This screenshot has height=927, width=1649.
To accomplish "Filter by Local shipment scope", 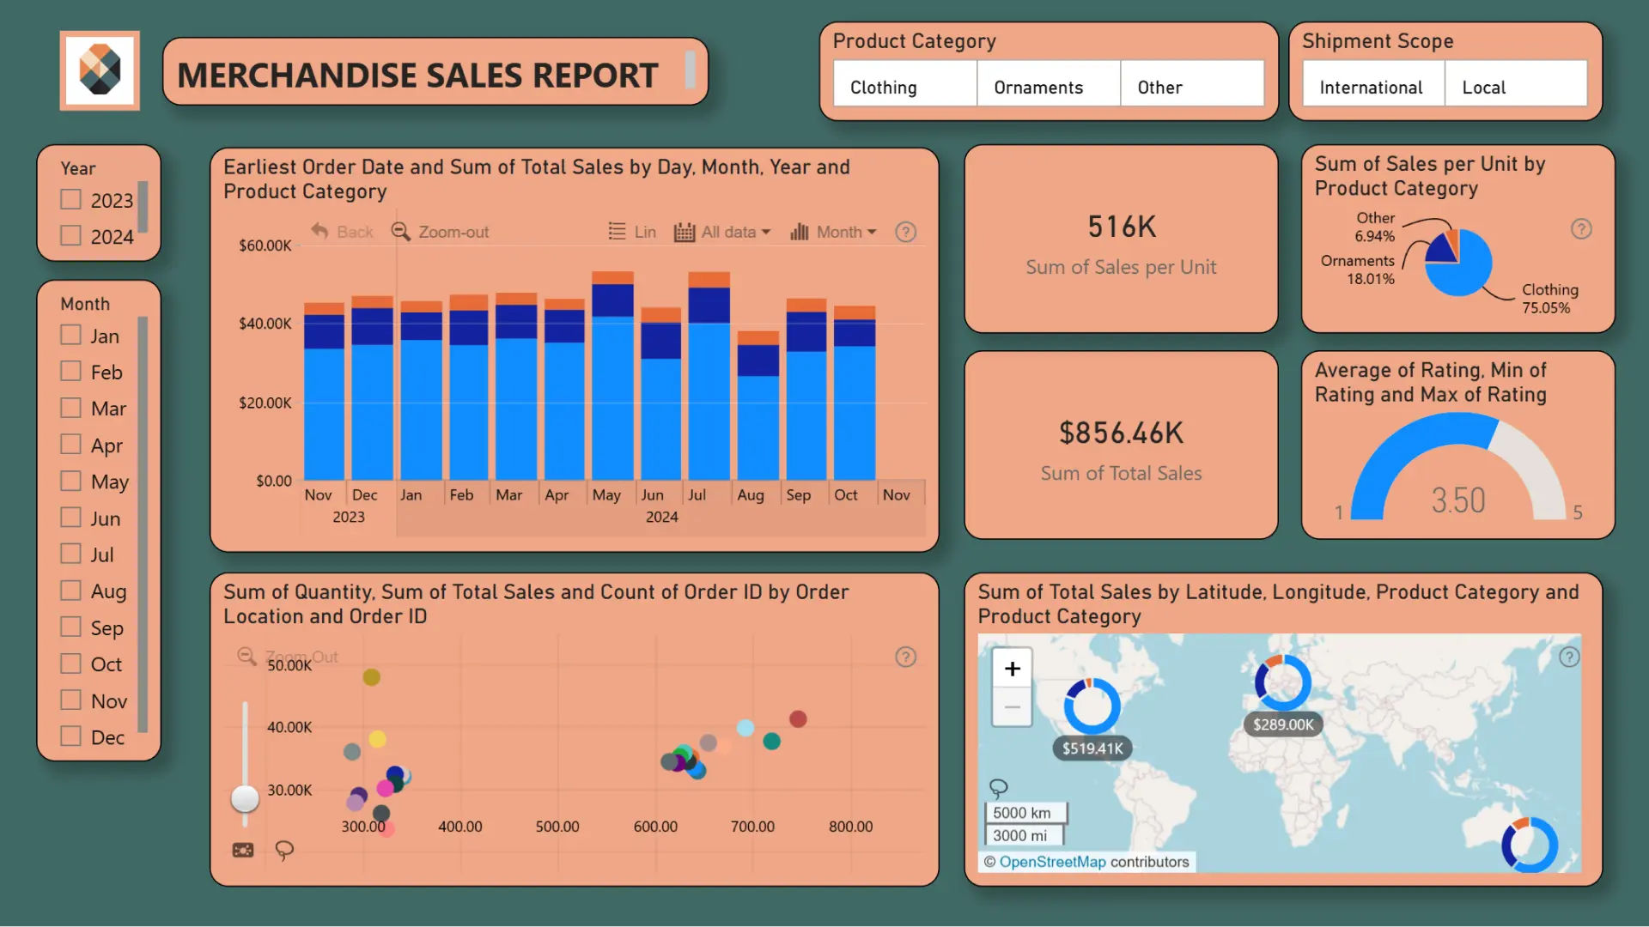I will [x=1516, y=84].
